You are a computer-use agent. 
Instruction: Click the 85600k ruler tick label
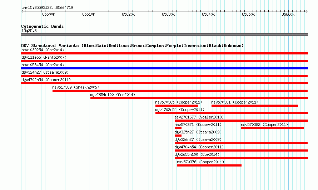[x=49, y=14]
